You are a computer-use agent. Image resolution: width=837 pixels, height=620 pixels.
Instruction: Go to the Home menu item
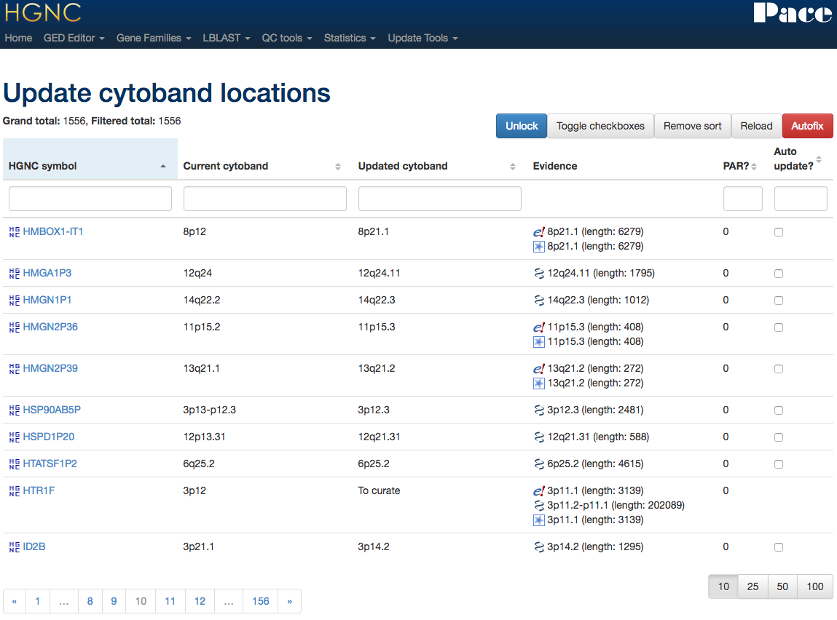point(18,38)
